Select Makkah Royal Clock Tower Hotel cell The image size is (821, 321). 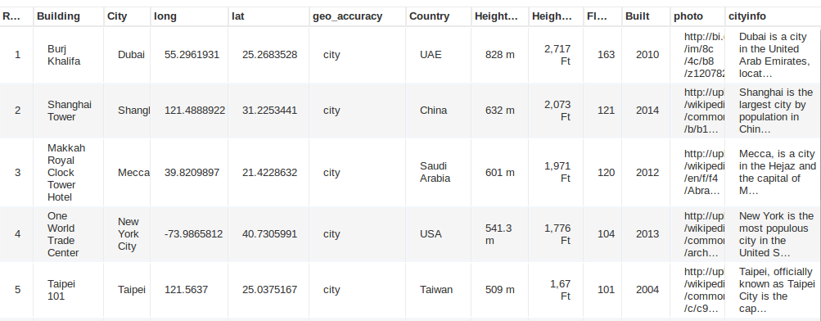pos(69,172)
